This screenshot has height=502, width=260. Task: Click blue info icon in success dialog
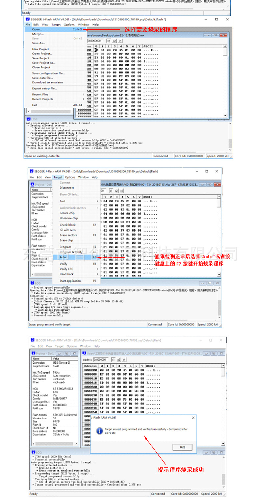99,431
